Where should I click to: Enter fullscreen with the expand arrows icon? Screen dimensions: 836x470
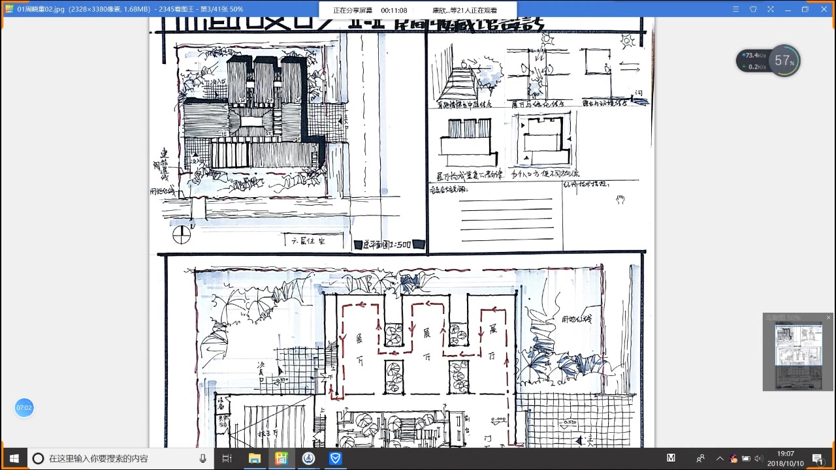771,9
